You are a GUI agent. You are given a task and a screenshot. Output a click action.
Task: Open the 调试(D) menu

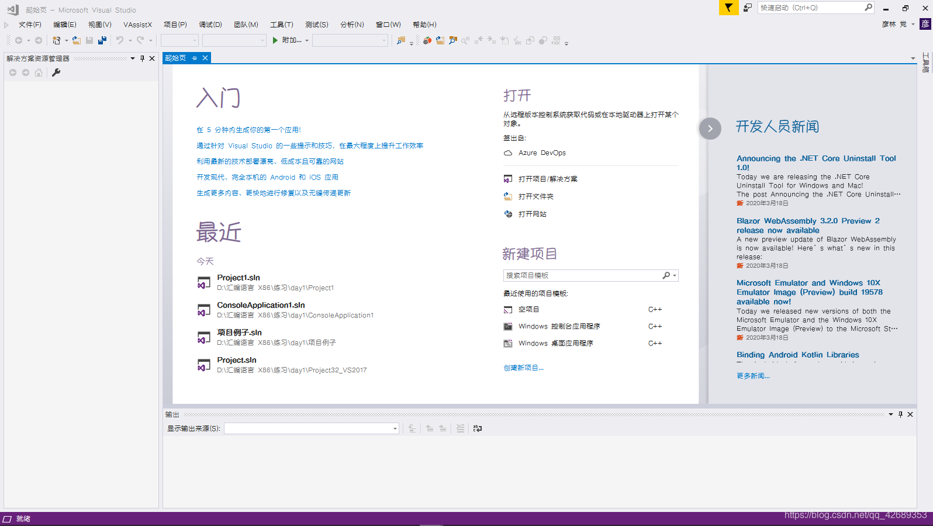click(210, 25)
